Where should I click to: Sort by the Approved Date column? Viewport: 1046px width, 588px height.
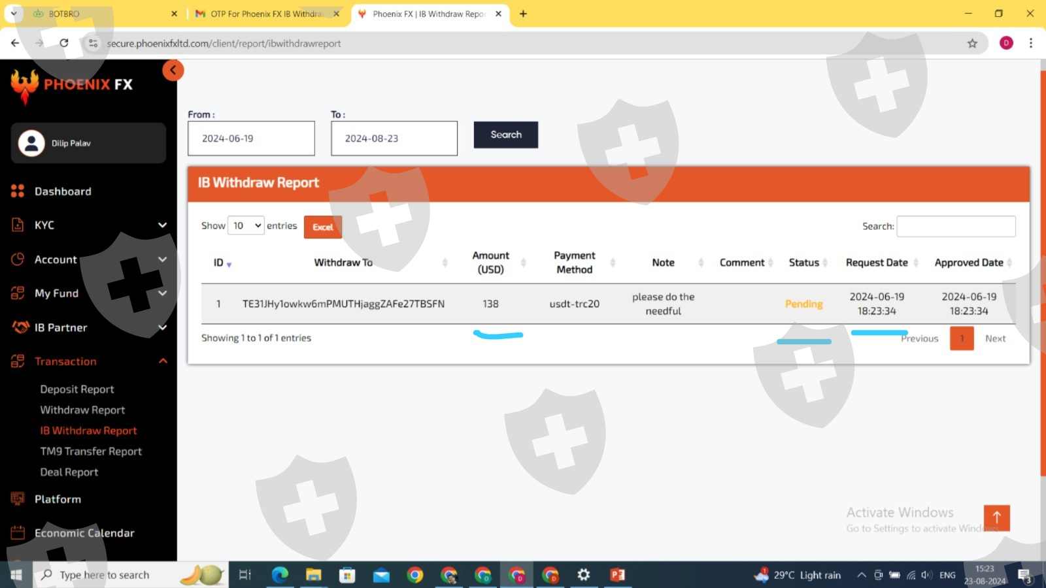[969, 263]
